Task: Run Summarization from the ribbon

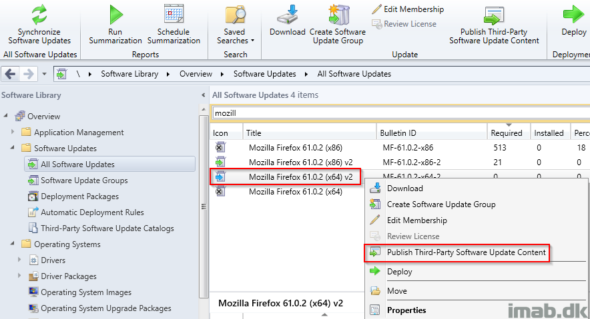Action: tap(115, 25)
